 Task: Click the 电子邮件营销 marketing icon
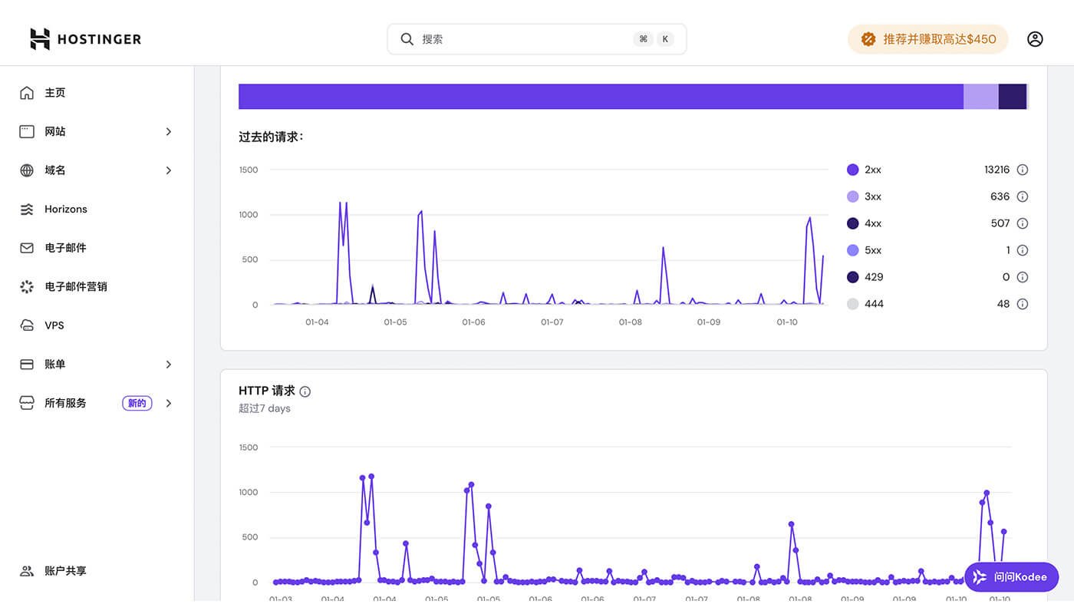click(27, 286)
